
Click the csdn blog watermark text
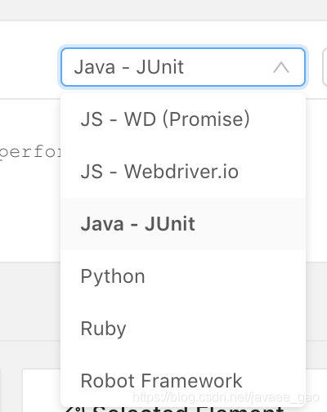pyautogui.click(x=226, y=397)
